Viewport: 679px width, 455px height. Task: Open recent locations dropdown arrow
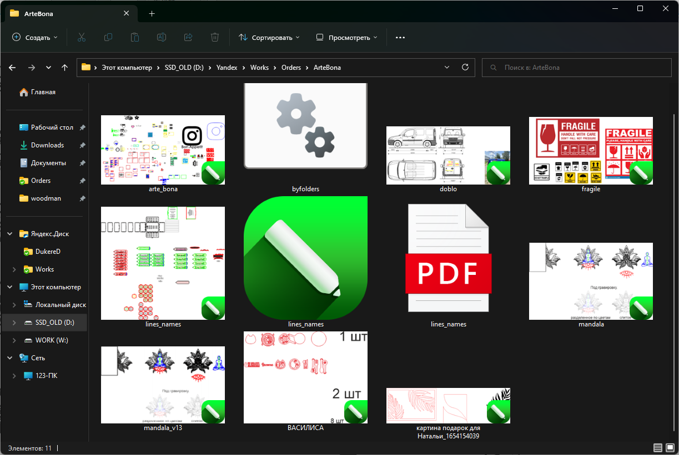(48, 68)
